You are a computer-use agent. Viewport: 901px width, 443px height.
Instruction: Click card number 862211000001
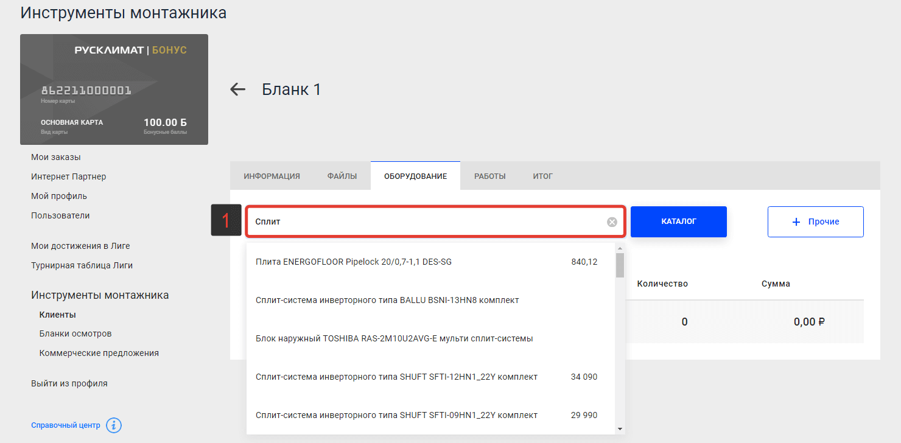[86, 91]
